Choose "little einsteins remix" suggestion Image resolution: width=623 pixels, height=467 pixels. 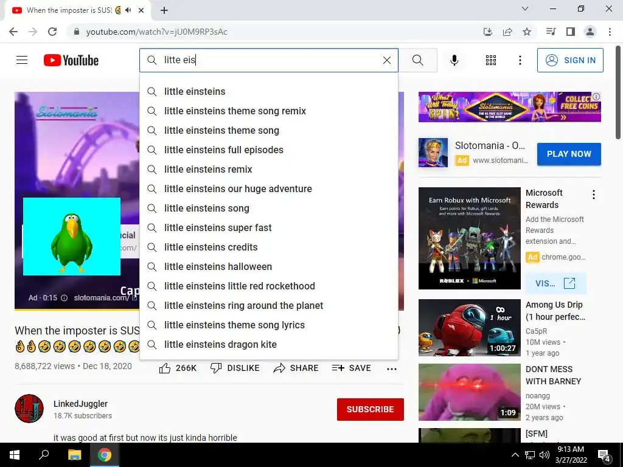point(268,169)
